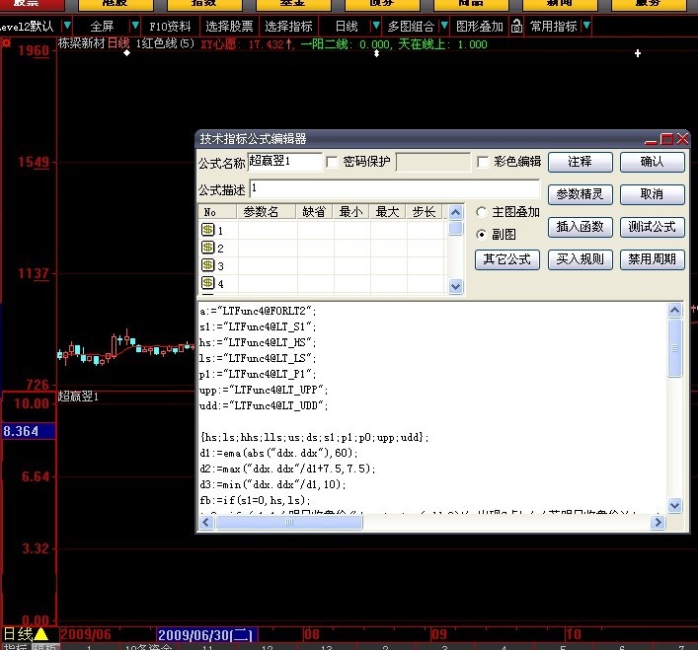Click the password field beside 密码保护
Screen dimensions: 698x650
click(x=432, y=162)
